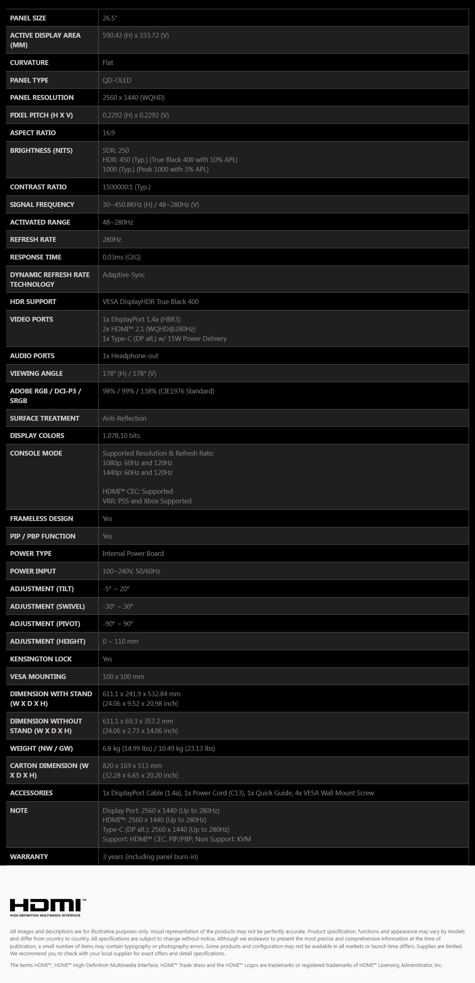
Task: Click the Adaptive-Sync value text
Action: click(124, 275)
